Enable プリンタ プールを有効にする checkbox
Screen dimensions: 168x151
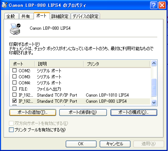click(x=11, y=130)
